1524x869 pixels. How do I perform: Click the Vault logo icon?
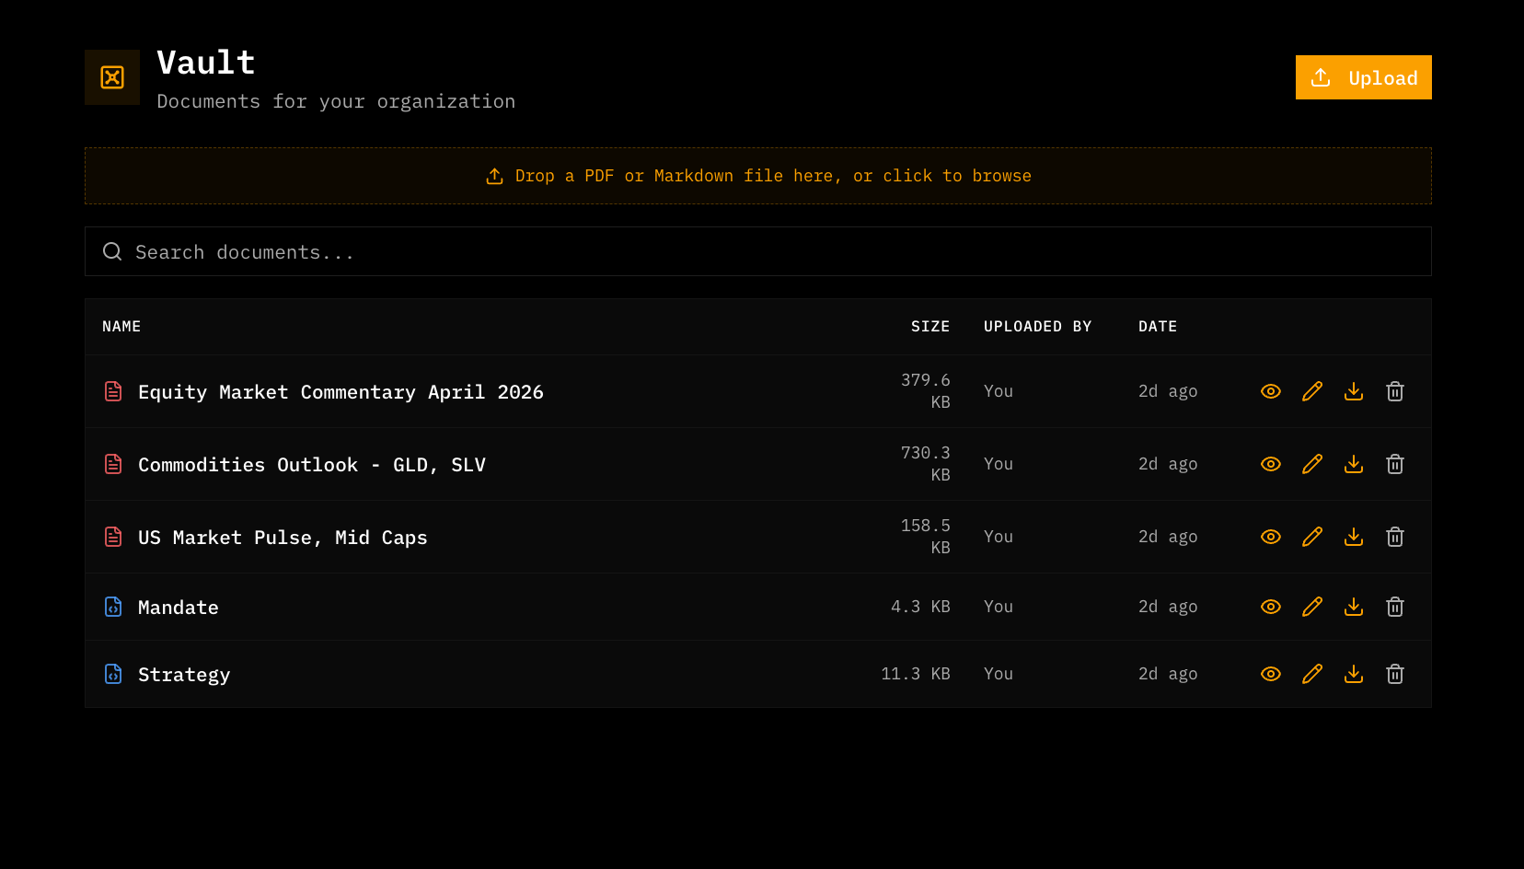point(112,77)
